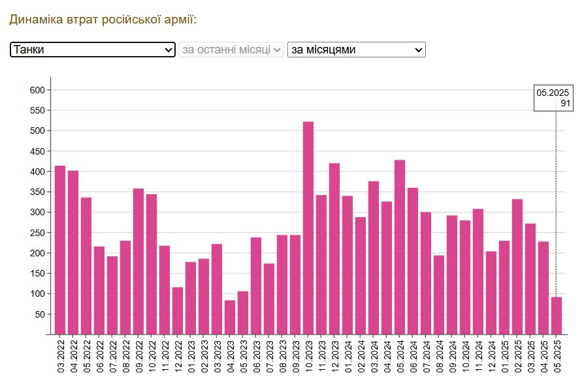The image size is (584, 390).
Task: Click the bar for 08.2024
Action: (x=439, y=295)
